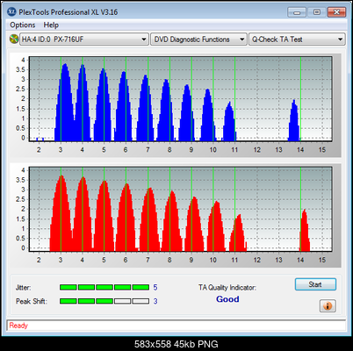
Task: Minimize the PlexTools window
Action: tap(297, 12)
